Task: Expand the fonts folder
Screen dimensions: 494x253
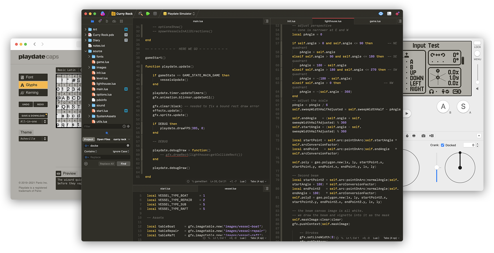Action: (89, 57)
